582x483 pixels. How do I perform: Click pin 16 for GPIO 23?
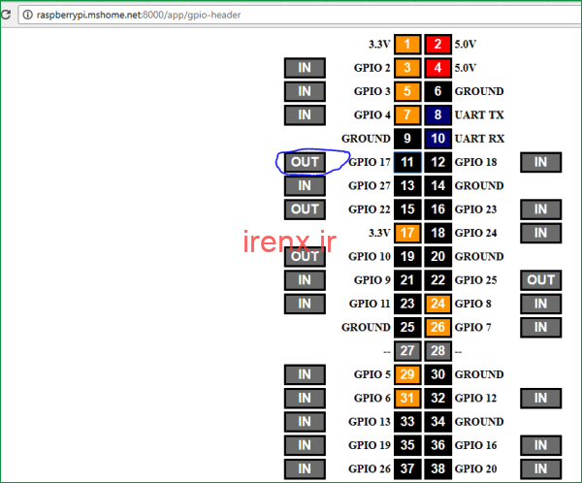point(438,209)
